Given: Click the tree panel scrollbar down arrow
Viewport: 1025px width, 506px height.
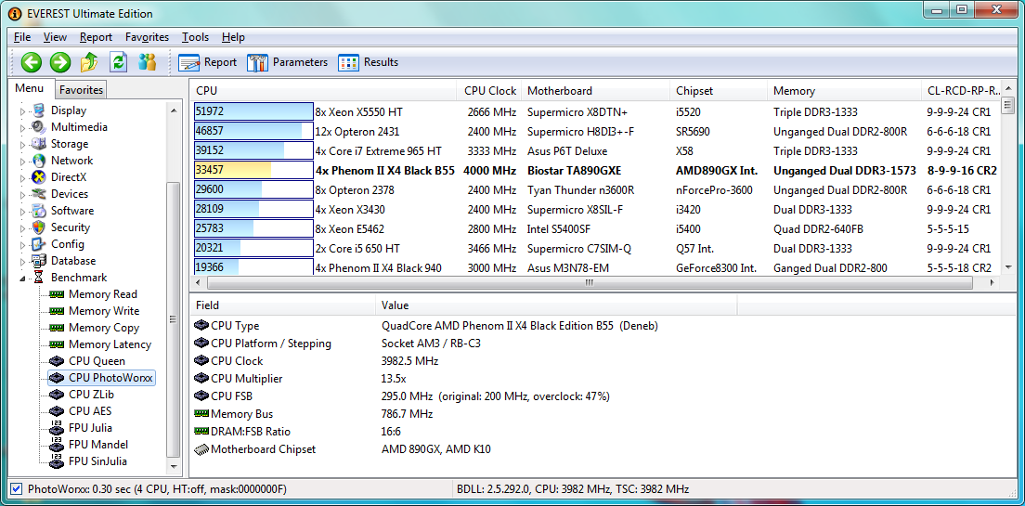Looking at the screenshot, I should [174, 467].
